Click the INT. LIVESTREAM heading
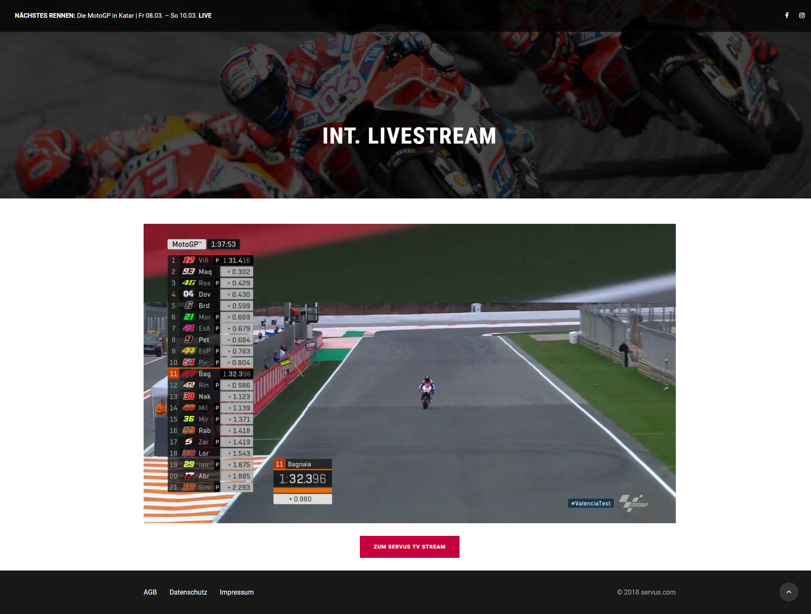 click(409, 136)
